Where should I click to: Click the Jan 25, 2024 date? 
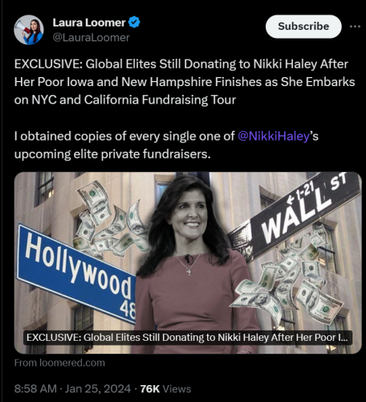98,389
